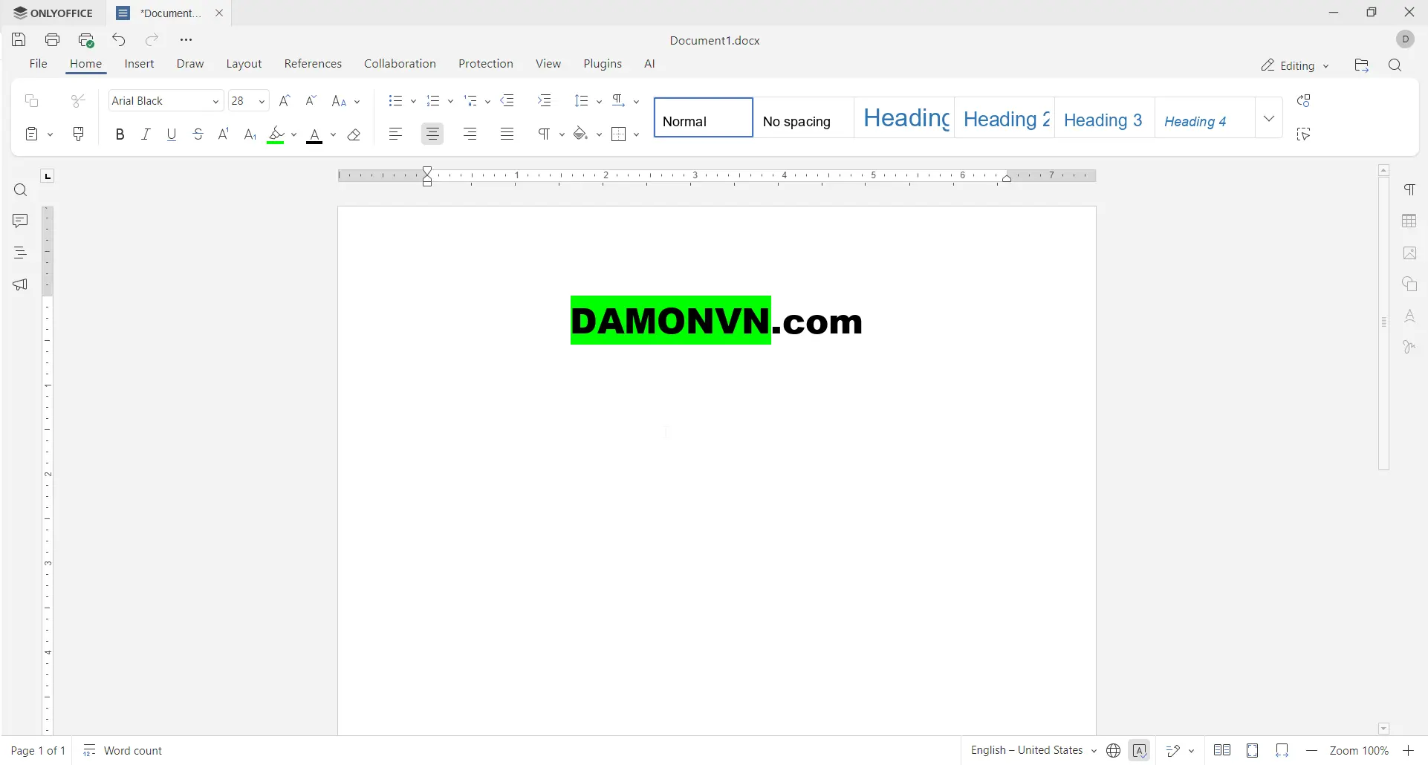Expand the styles gallery arrow
This screenshot has height=765, width=1428.
[x=1269, y=118]
